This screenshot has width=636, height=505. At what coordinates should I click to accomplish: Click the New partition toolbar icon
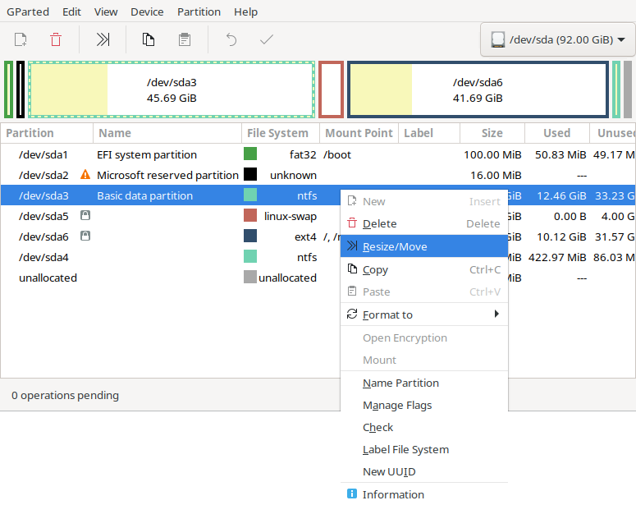pos(21,39)
